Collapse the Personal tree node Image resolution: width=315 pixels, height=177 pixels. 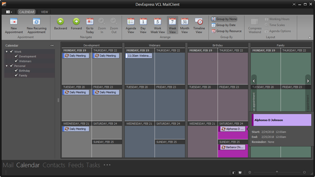tap(6, 66)
